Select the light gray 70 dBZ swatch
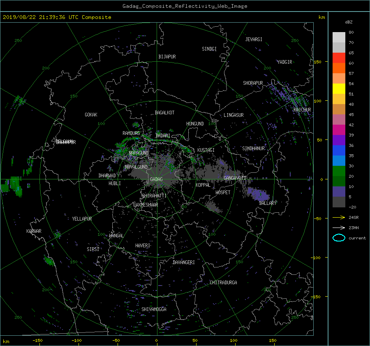The height and width of the screenshot is (346, 370). [x=339, y=37]
